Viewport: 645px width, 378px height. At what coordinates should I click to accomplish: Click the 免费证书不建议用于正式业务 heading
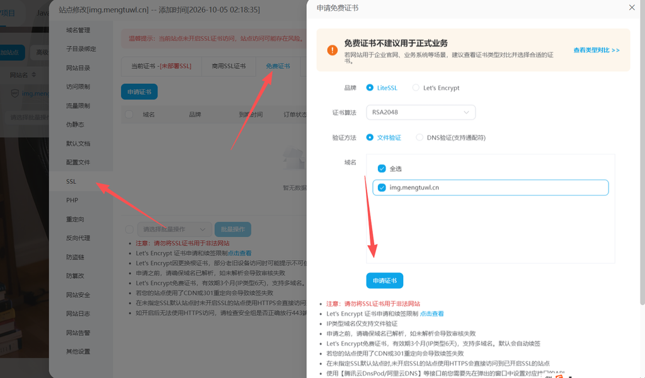(x=396, y=43)
